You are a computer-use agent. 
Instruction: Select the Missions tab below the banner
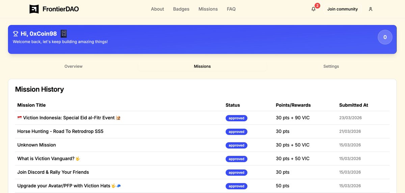(202, 66)
